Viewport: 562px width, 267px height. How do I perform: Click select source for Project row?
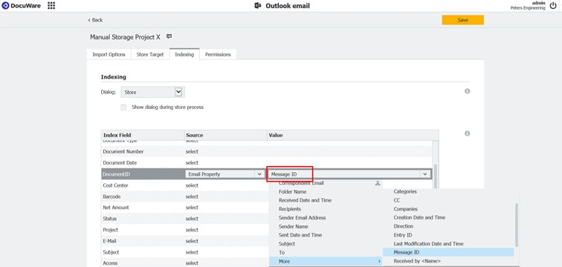point(192,230)
